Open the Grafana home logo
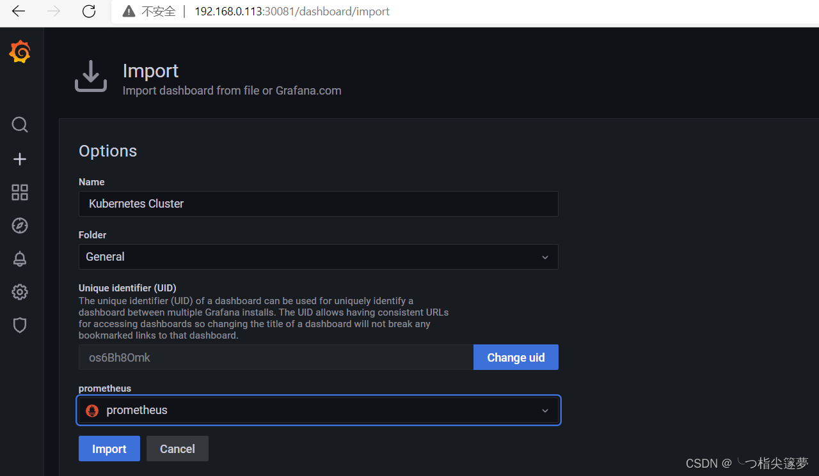Viewport: 819px width, 476px height. point(20,52)
